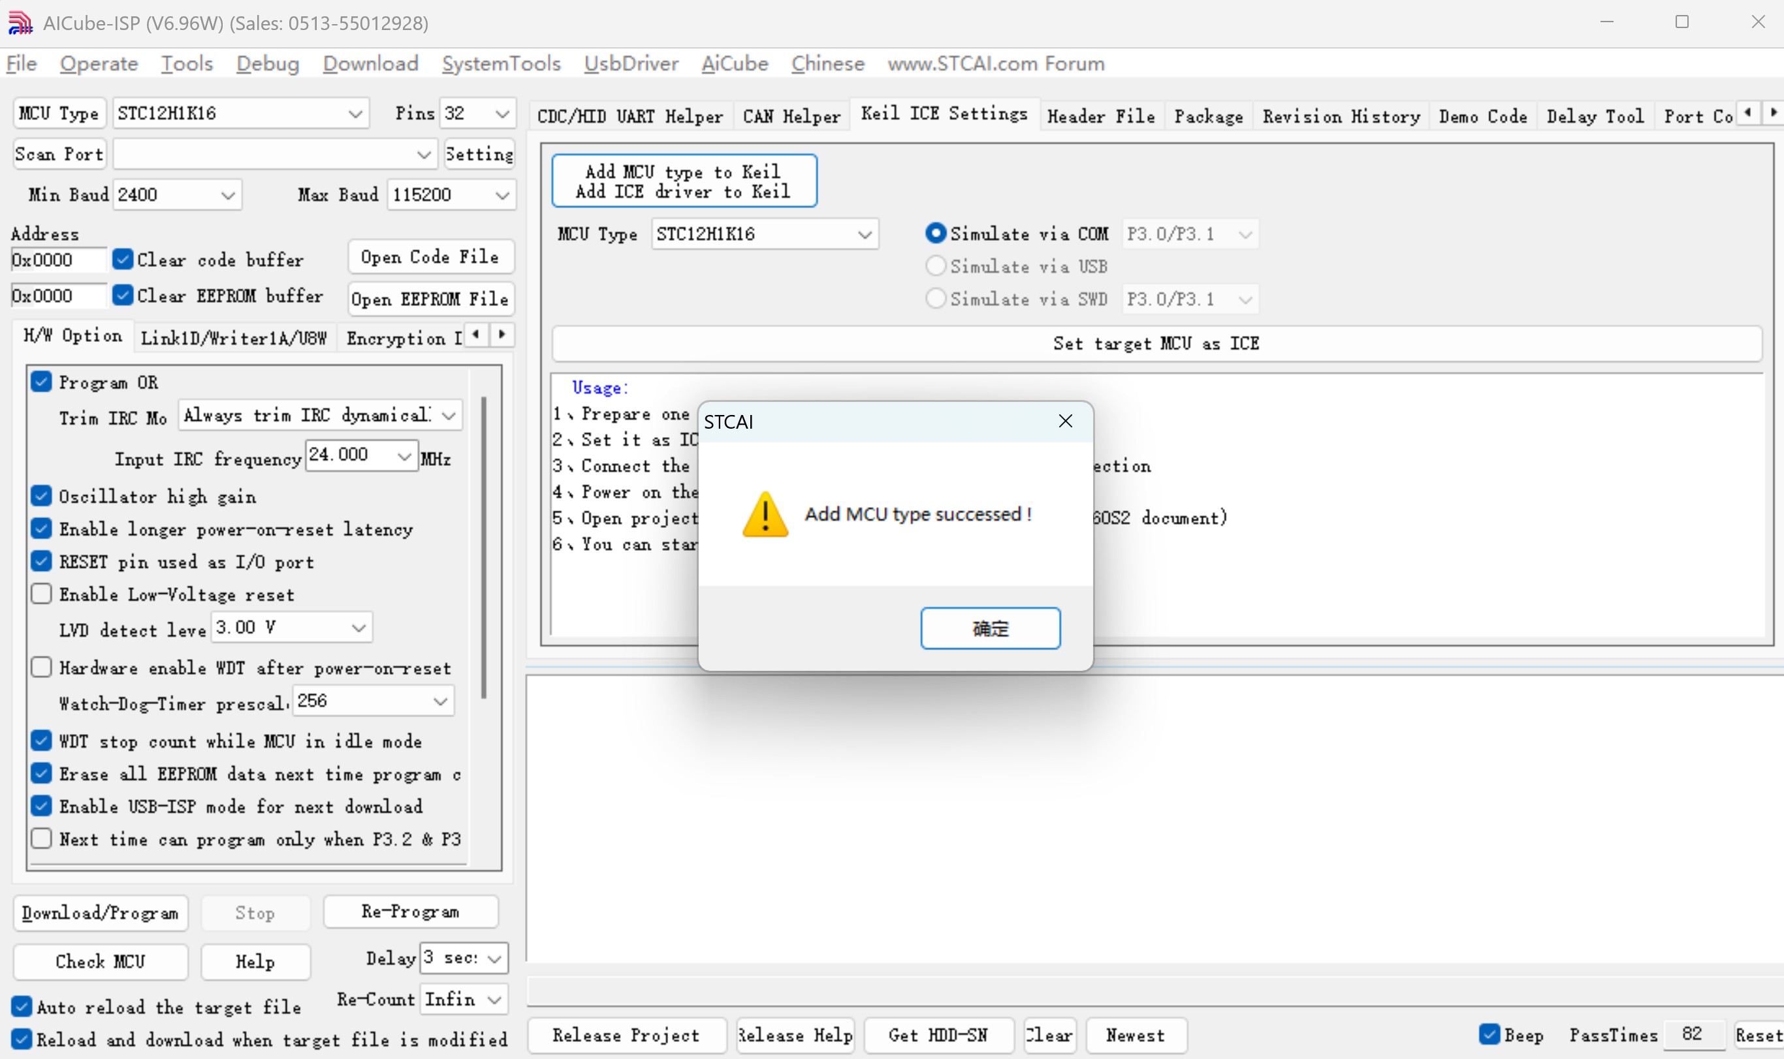The height and width of the screenshot is (1059, 1784).
Task: Close the STCAI dialog with the X
Action: pyautogui.click(x=1065, y=421)
